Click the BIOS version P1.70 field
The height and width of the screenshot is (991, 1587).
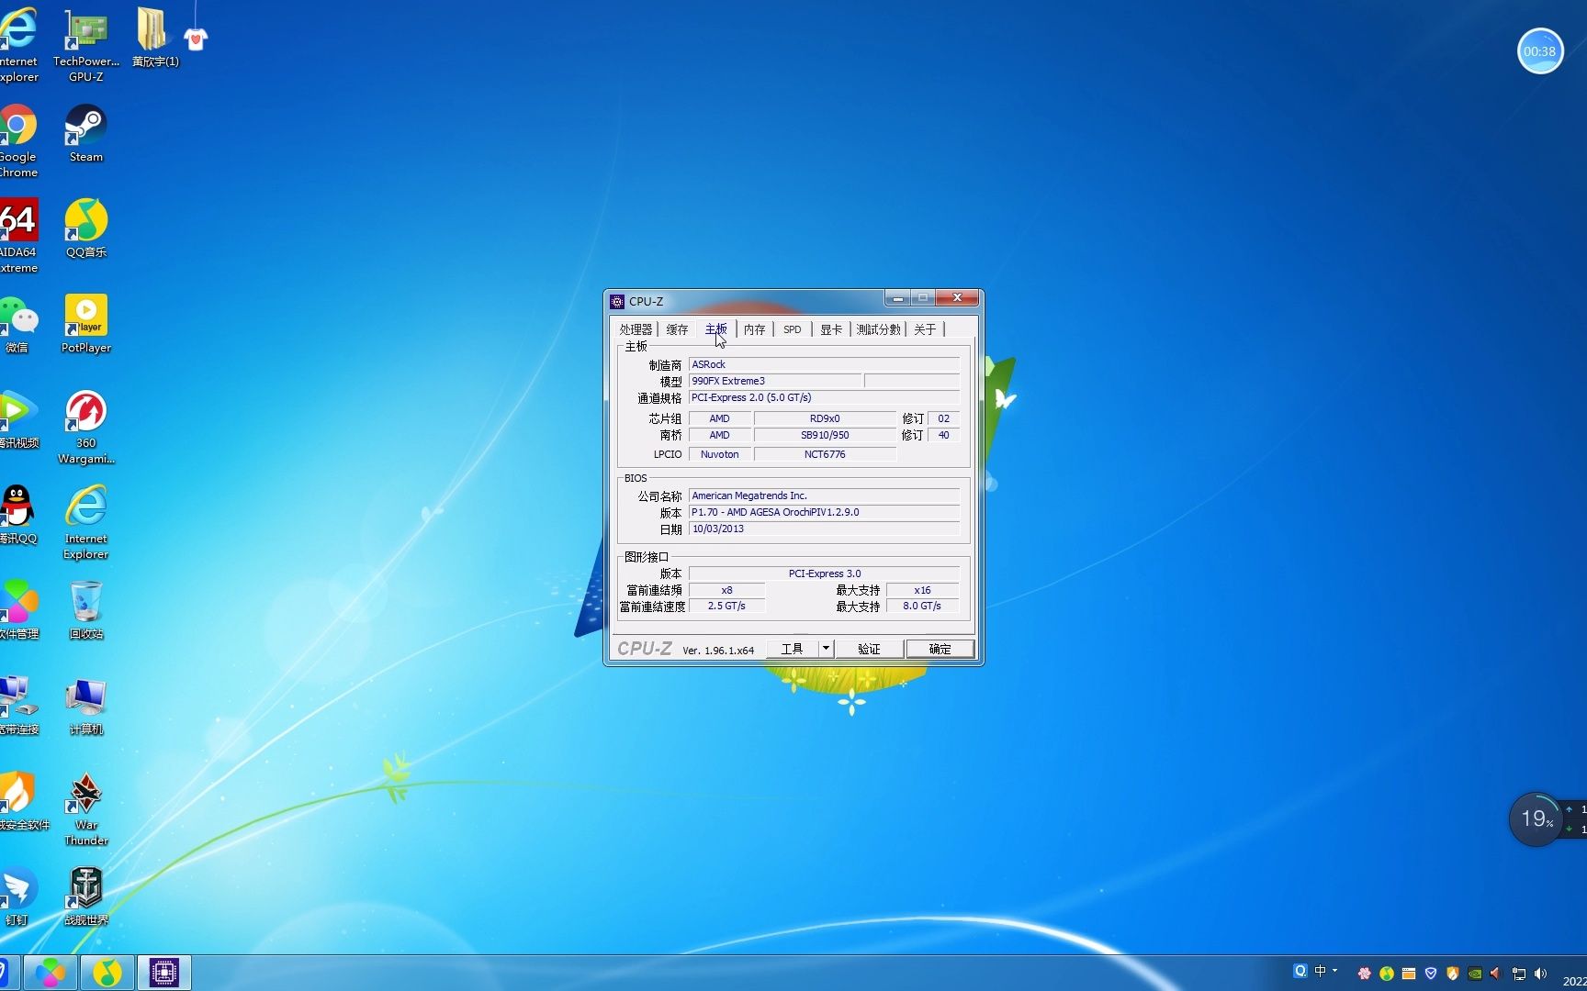click(824, 512)
